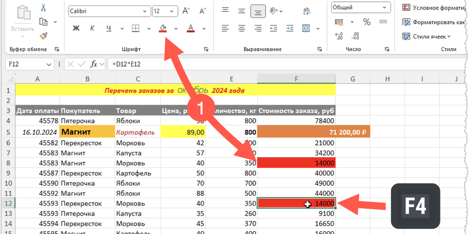Toggle bottom vertical alignment
The image size is (469, 234).
(258, 11)
